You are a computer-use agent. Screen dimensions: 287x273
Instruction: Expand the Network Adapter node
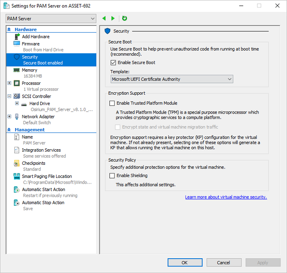(x=9, y=116)
